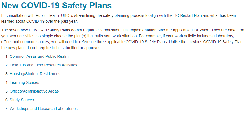
Task: Open the BC Restart Plan link
Action: point(184,15)
